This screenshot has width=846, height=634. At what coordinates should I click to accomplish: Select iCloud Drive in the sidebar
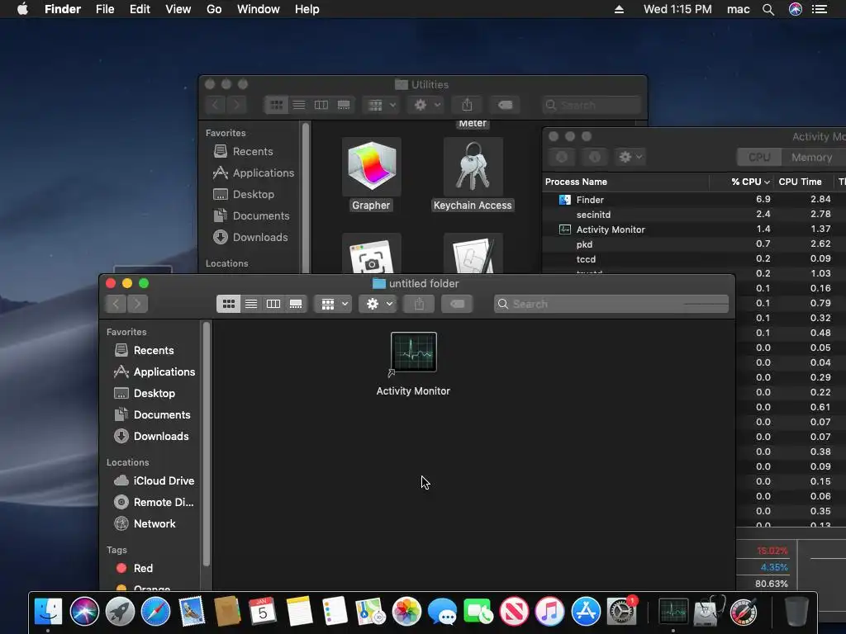click(154, 481)
